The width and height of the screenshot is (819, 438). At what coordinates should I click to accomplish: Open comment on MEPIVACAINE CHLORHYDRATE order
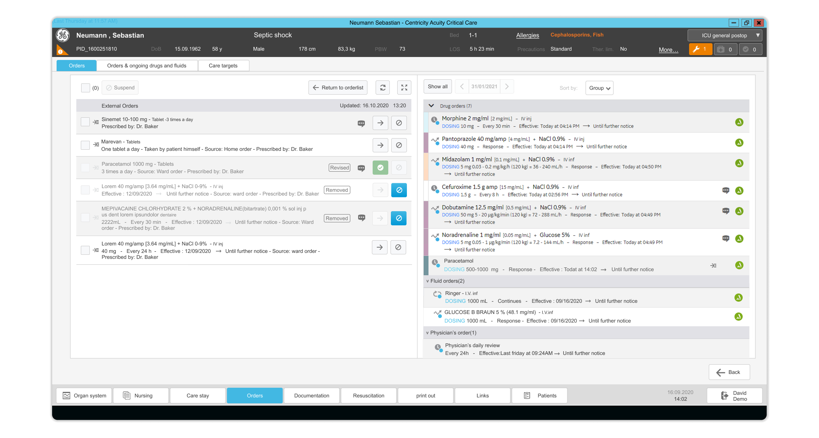(361, 218)
